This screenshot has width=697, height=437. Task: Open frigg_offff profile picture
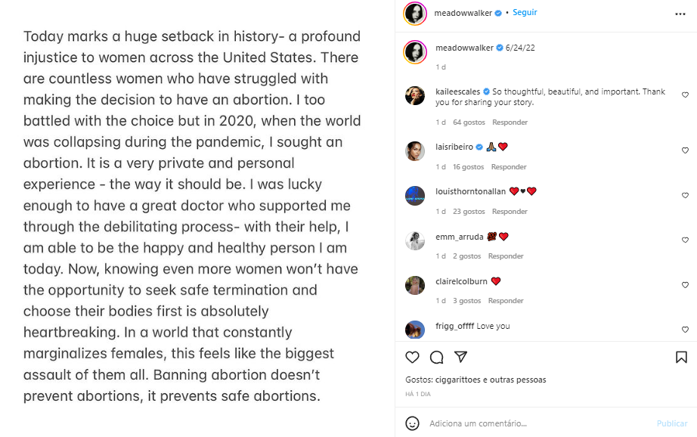click(415, 330)
